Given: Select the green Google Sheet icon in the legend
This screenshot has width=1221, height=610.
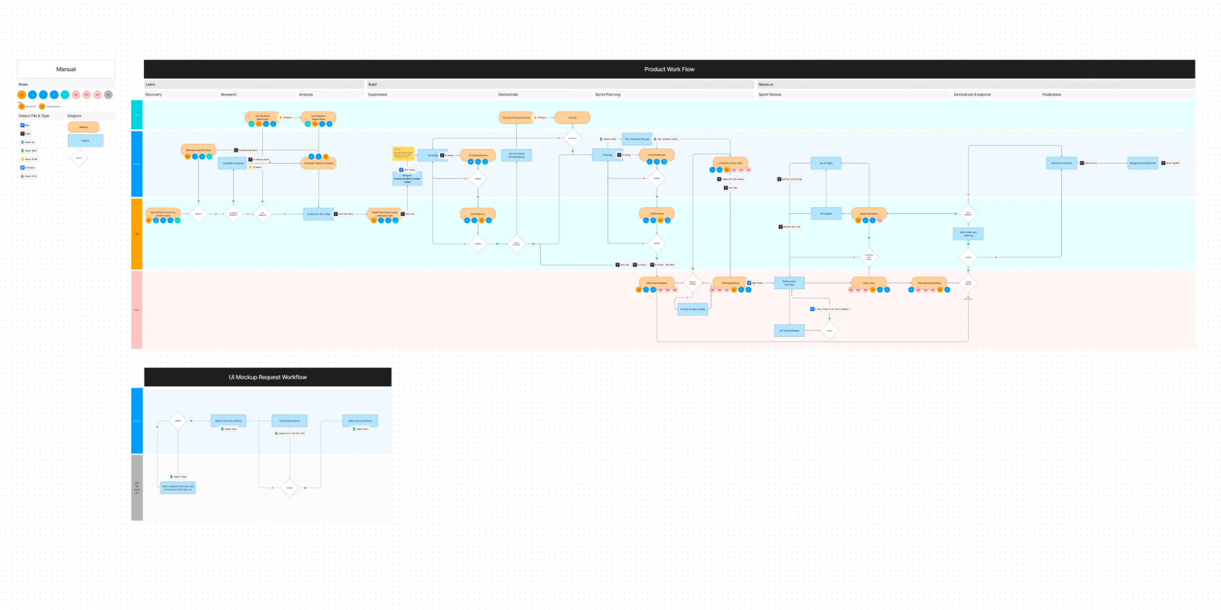Looking at the screenshot, I should [x=22, y=150].
